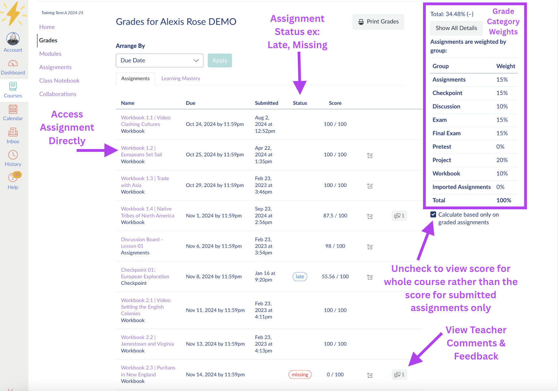Open Workbook 1.1 Video Clashing Cultures link

[146, 121]
